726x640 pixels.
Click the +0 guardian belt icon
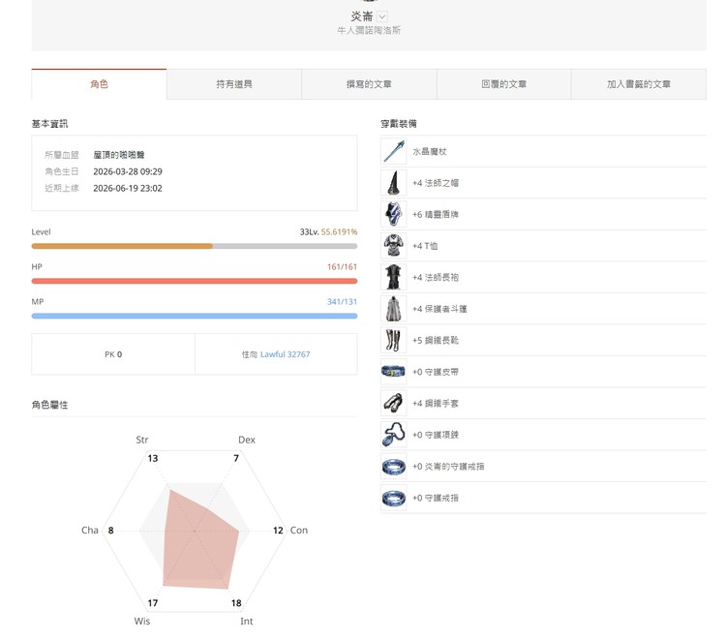[x=394, y=372]
